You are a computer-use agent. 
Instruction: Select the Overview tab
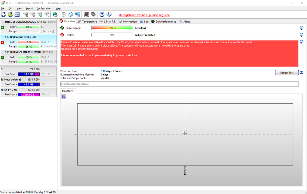[x=67, y=21]
